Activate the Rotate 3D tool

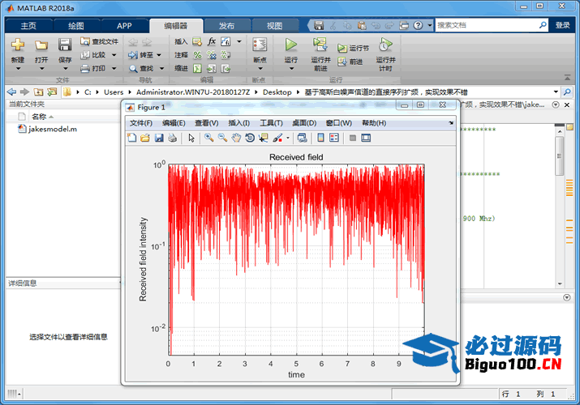(249, 138)
